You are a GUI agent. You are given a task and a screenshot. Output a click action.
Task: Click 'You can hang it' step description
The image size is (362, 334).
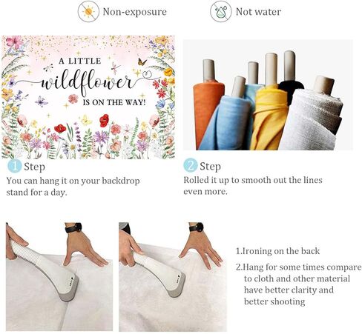click(73, 187)
